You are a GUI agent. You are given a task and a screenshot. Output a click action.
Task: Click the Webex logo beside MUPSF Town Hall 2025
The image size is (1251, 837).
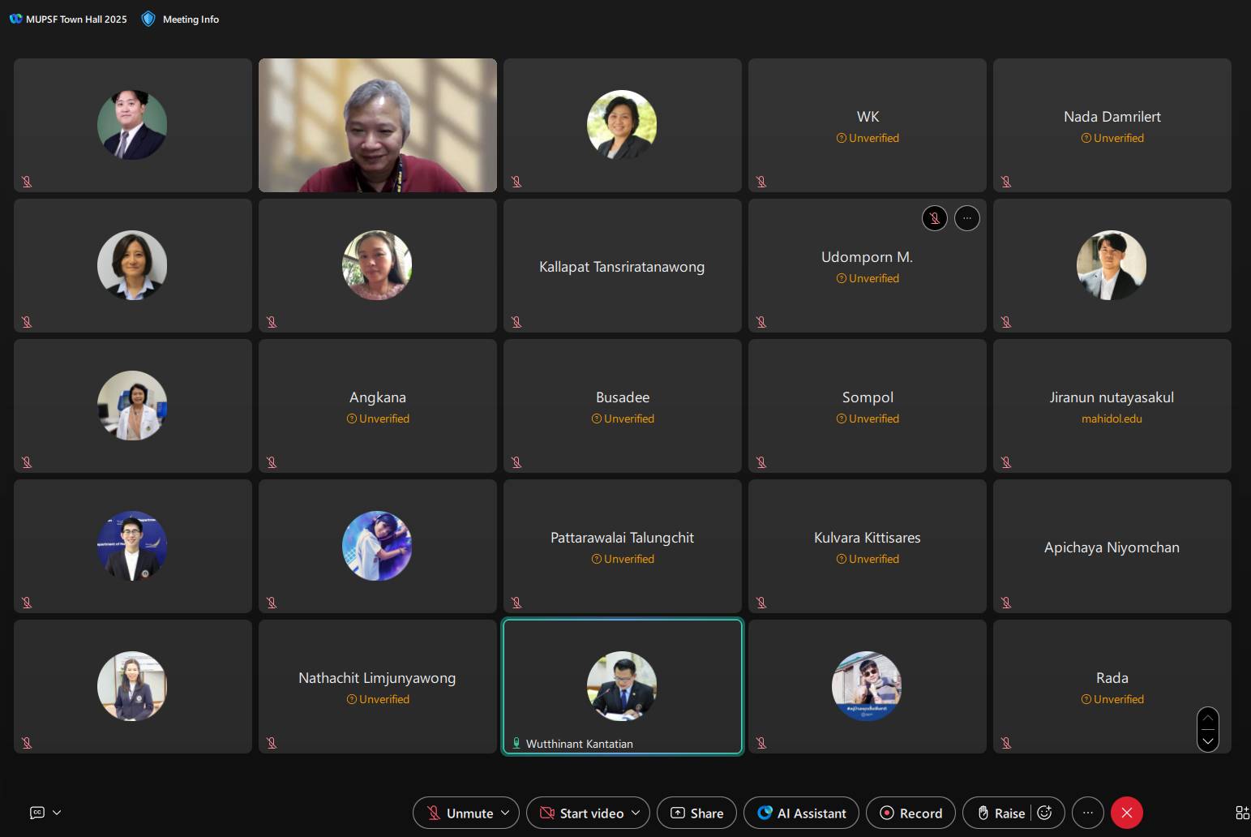(15, 19)
